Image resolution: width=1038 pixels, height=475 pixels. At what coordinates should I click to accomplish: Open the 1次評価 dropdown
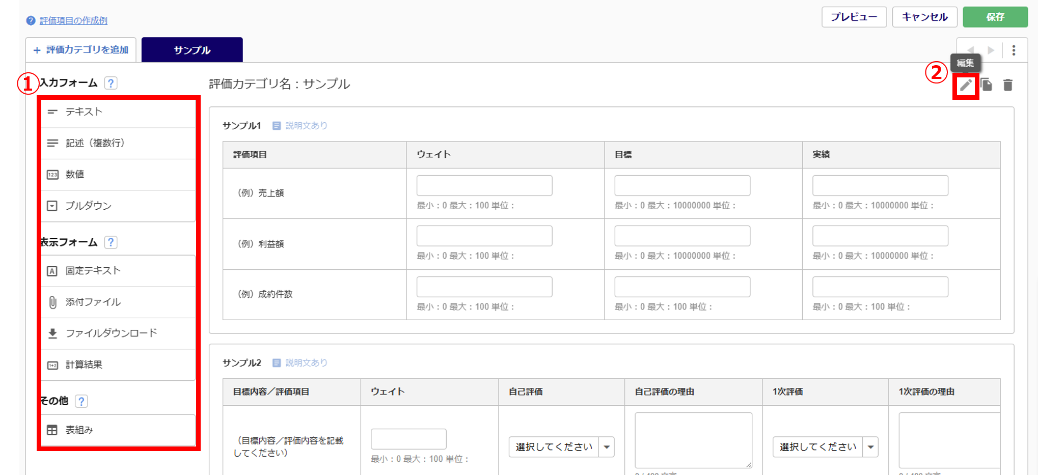tap(825, 447)
